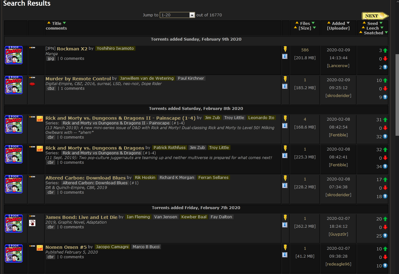Open uploader Fentible's profile on Painscape row
The height and width of the screenshot is (274, 399).
tap(338, 135)
